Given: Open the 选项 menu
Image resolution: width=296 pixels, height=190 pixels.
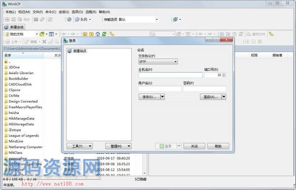Looking at the screenshot, I should tap(77, 12).
